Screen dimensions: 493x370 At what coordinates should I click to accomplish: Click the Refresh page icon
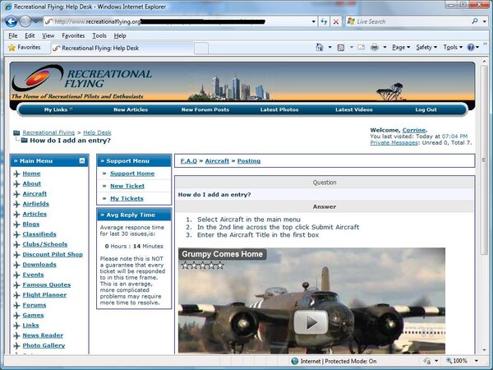[x=321, y=21]
